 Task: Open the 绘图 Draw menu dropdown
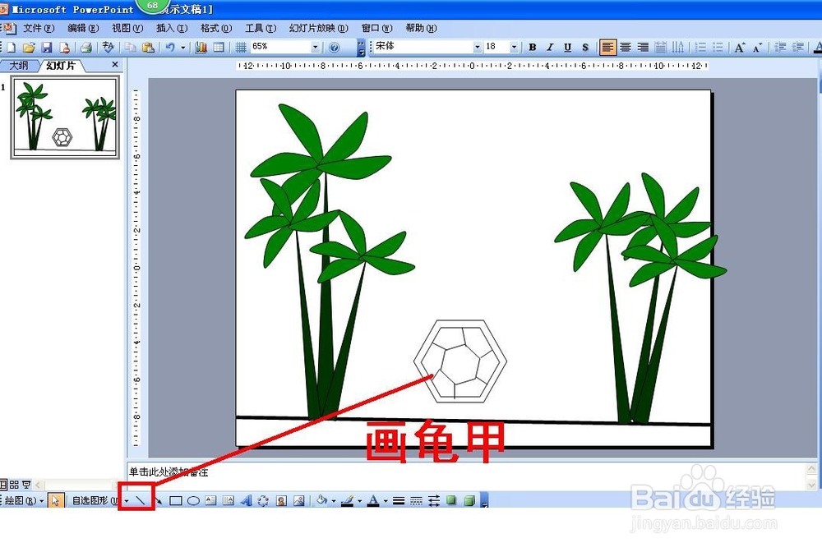pyautogui.click(x=23, y=501)
